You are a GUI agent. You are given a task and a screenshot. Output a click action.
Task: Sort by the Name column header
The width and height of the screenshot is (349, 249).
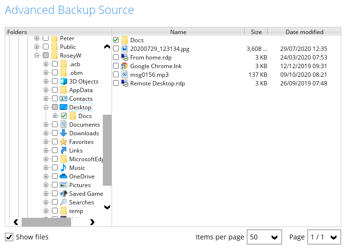coord(178,32)
